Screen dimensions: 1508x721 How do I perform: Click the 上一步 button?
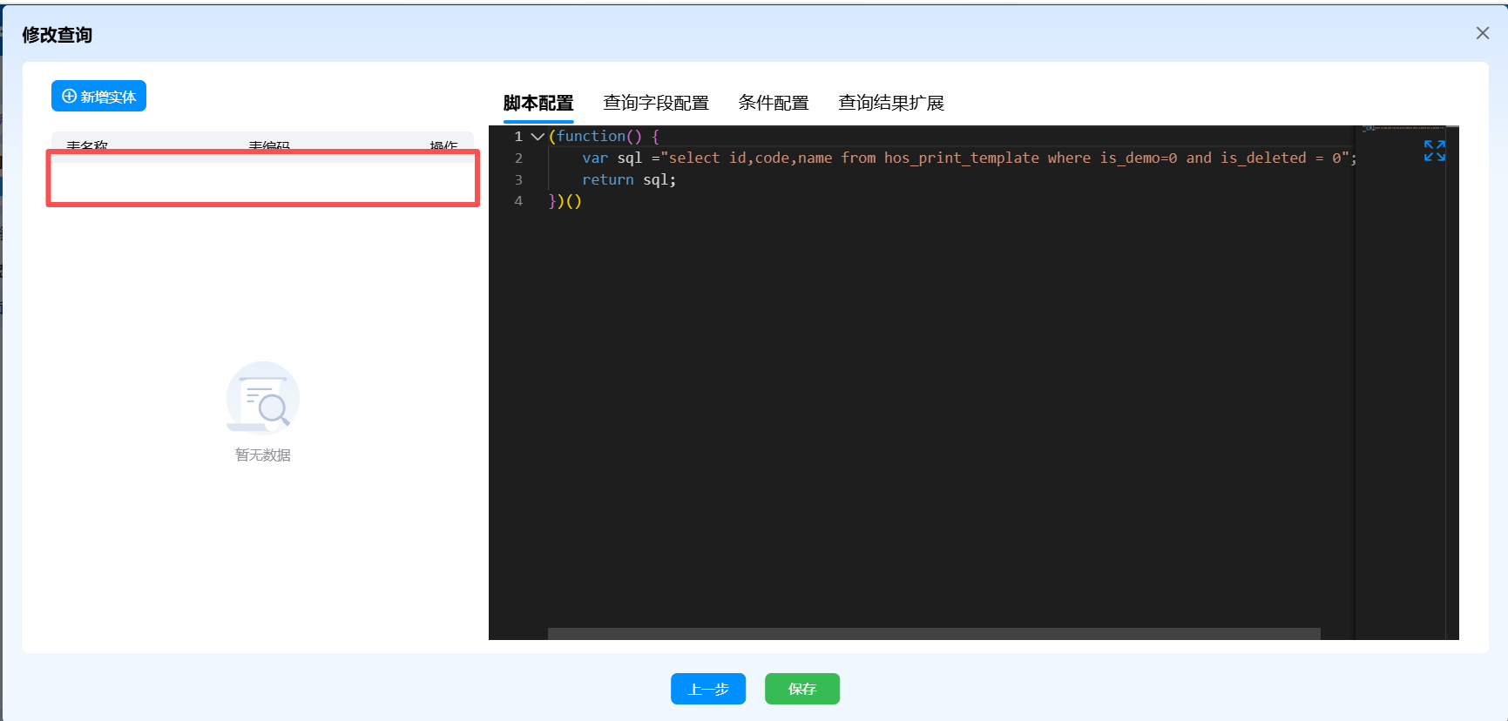[707, 689]
